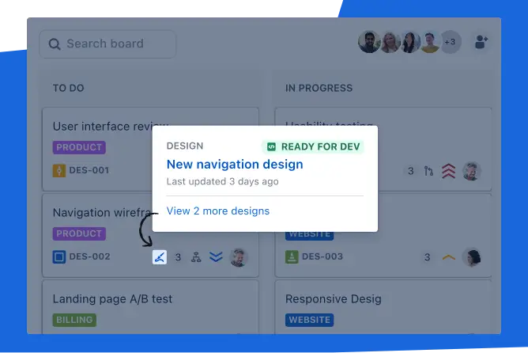Click the DESIGN heading in popup
The width and height of the screenshot is (528, 353).
[x=185, y=146]
